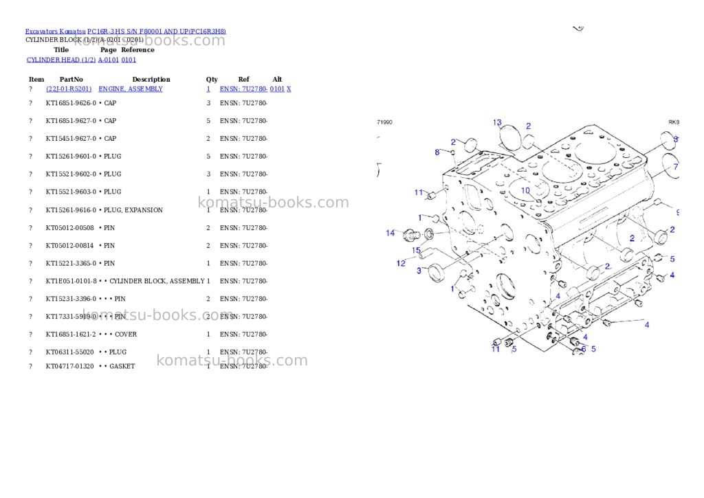Click callout number 7 on the diagram
The image size is (704, 498).
676,167
